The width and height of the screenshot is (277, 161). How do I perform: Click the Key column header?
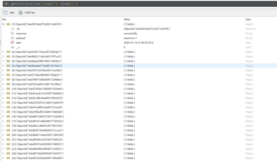pos(4,19)
